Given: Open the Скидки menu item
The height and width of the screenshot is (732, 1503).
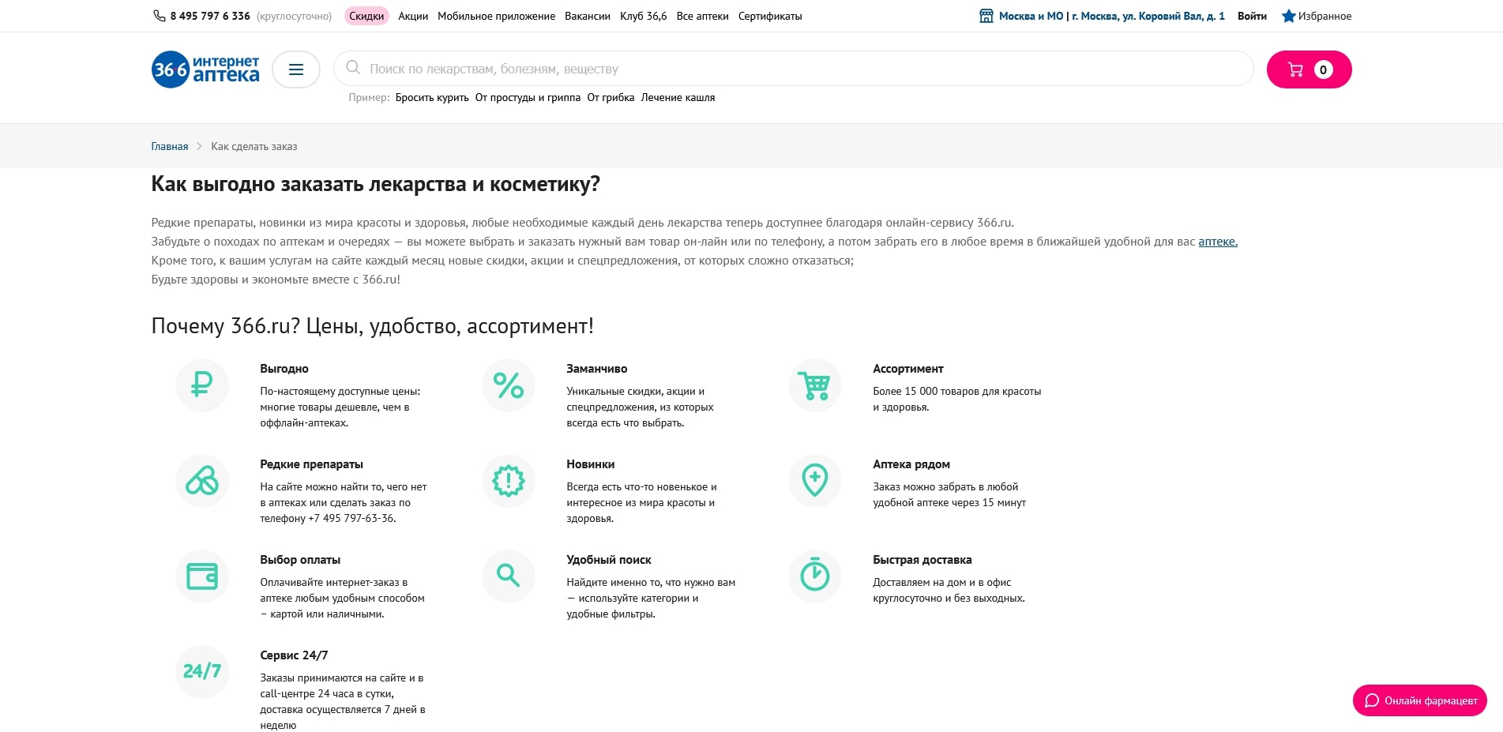Looking at the screenshot, I should (366, 16).
